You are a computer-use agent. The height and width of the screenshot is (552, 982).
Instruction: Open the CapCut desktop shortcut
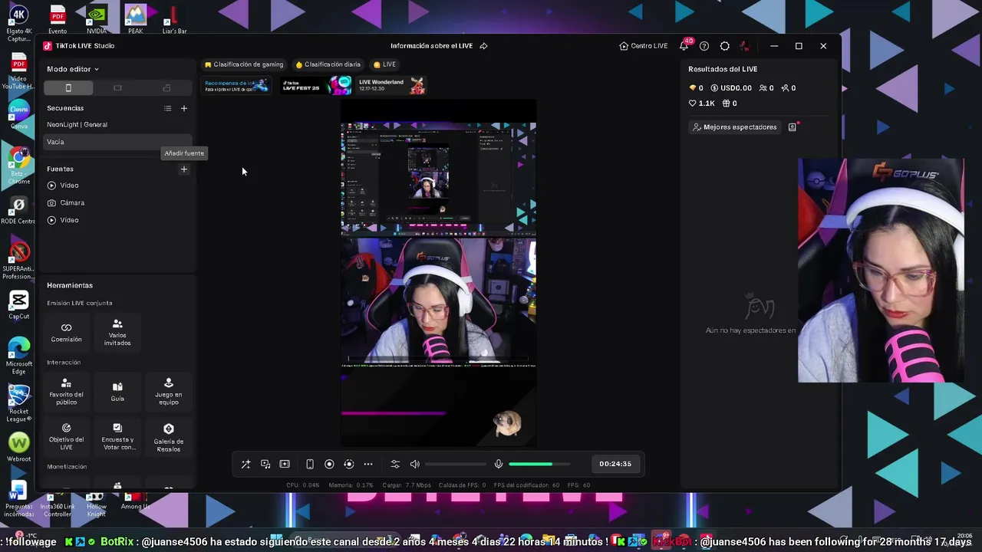(19, 304)
